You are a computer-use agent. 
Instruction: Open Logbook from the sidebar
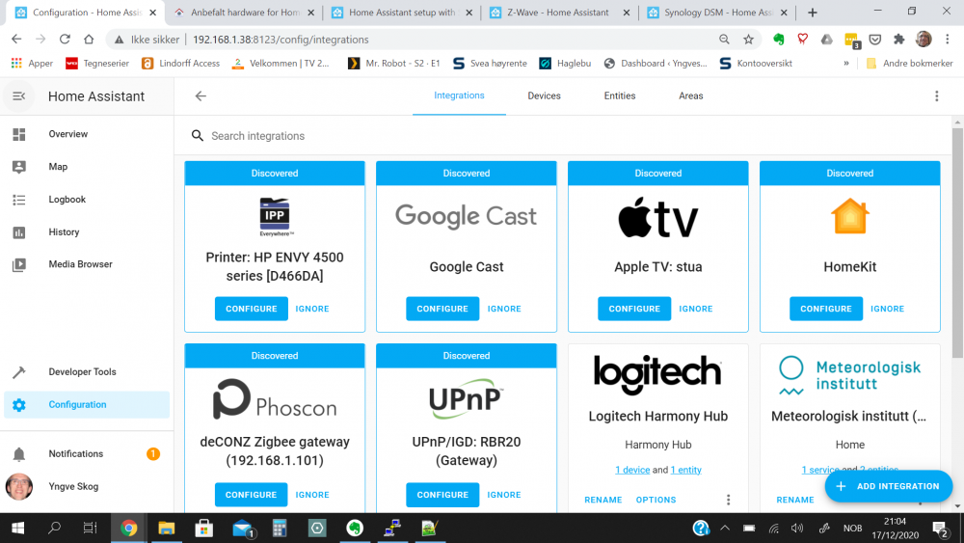tap(87, 200)
